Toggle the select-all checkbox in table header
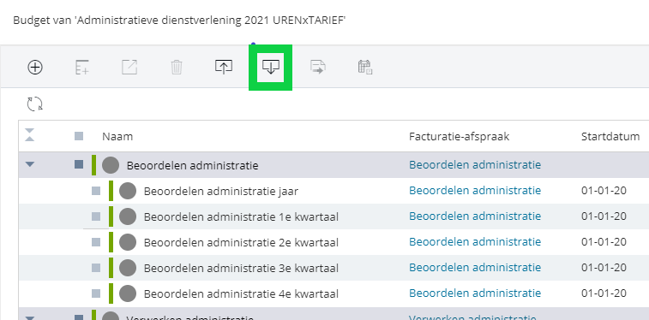The width and height of the screenshot is (649, 320). (79, 136)
